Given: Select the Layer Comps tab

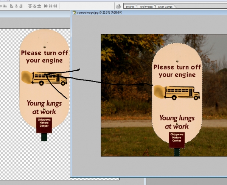Looking at the screenshot, I should click(x=165, y=7).
